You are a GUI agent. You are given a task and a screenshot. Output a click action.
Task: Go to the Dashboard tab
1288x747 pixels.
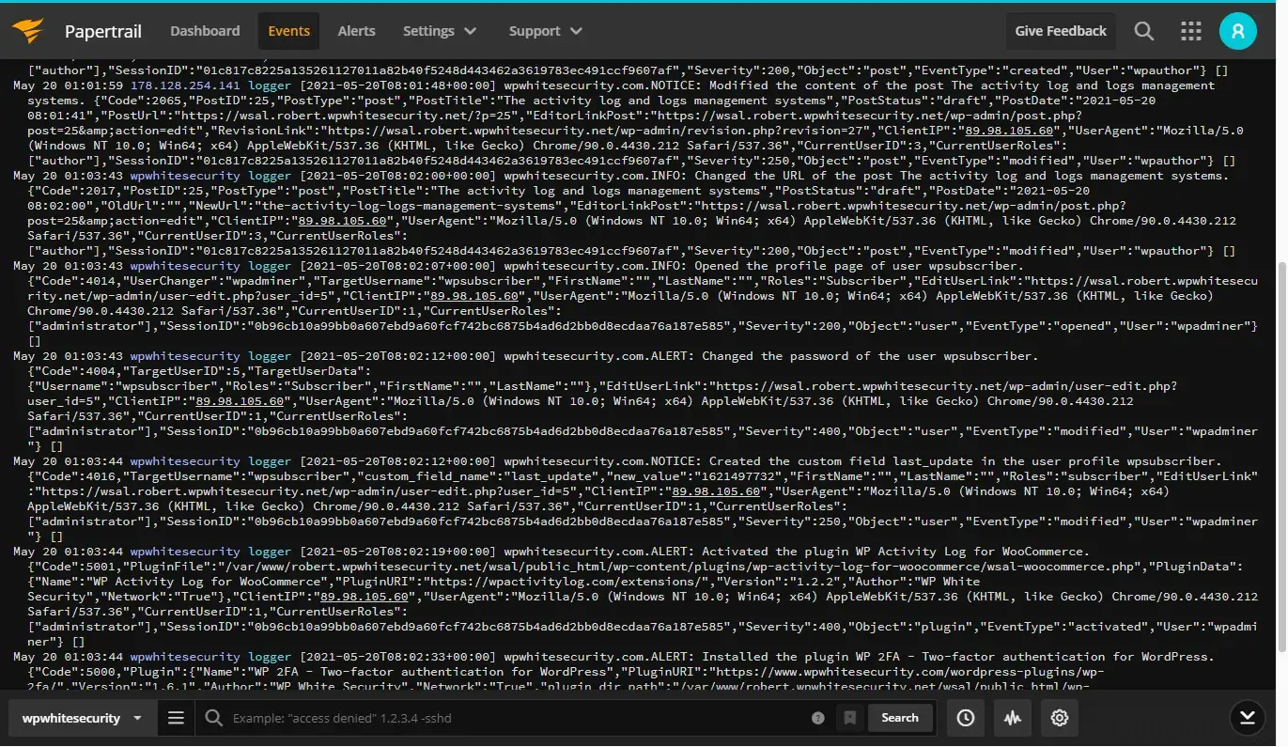click(x=205, y=31)
